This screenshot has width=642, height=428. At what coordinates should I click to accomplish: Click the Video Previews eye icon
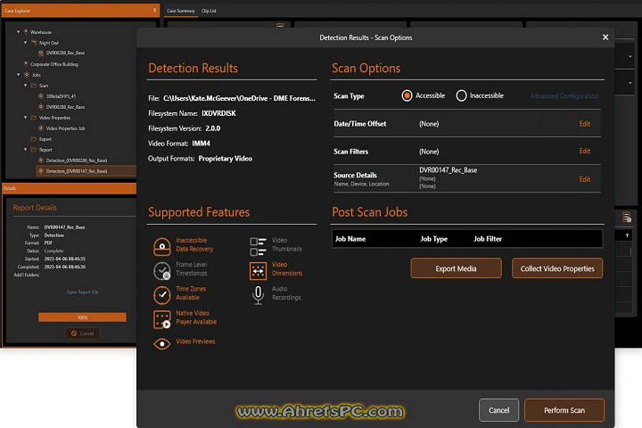pyautogui.click(x=162, y=343)
